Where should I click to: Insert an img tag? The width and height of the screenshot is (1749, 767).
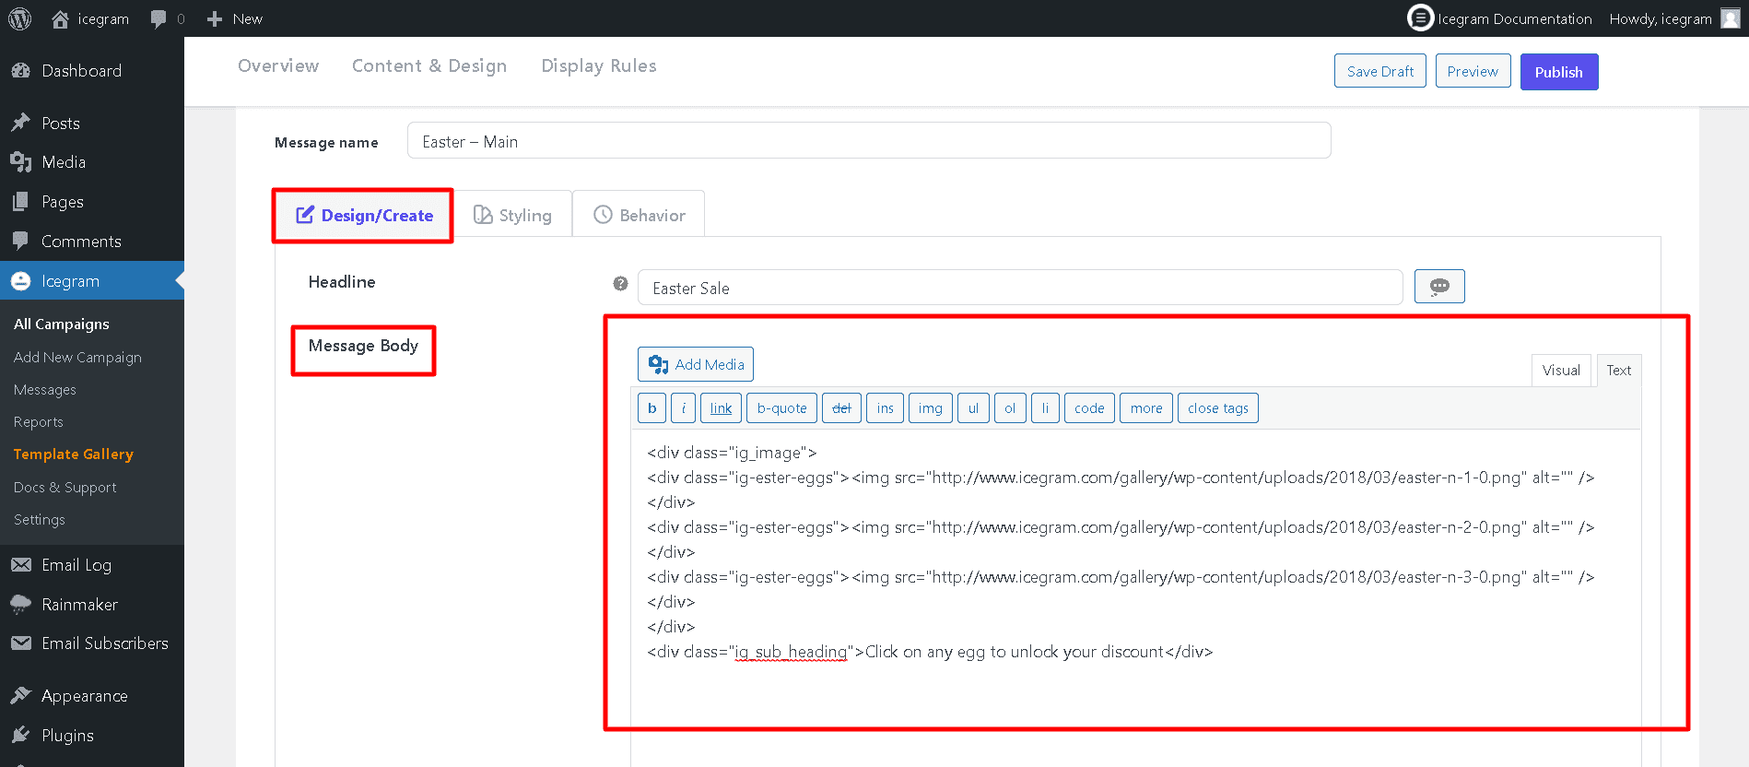click(x=931, y=408)
